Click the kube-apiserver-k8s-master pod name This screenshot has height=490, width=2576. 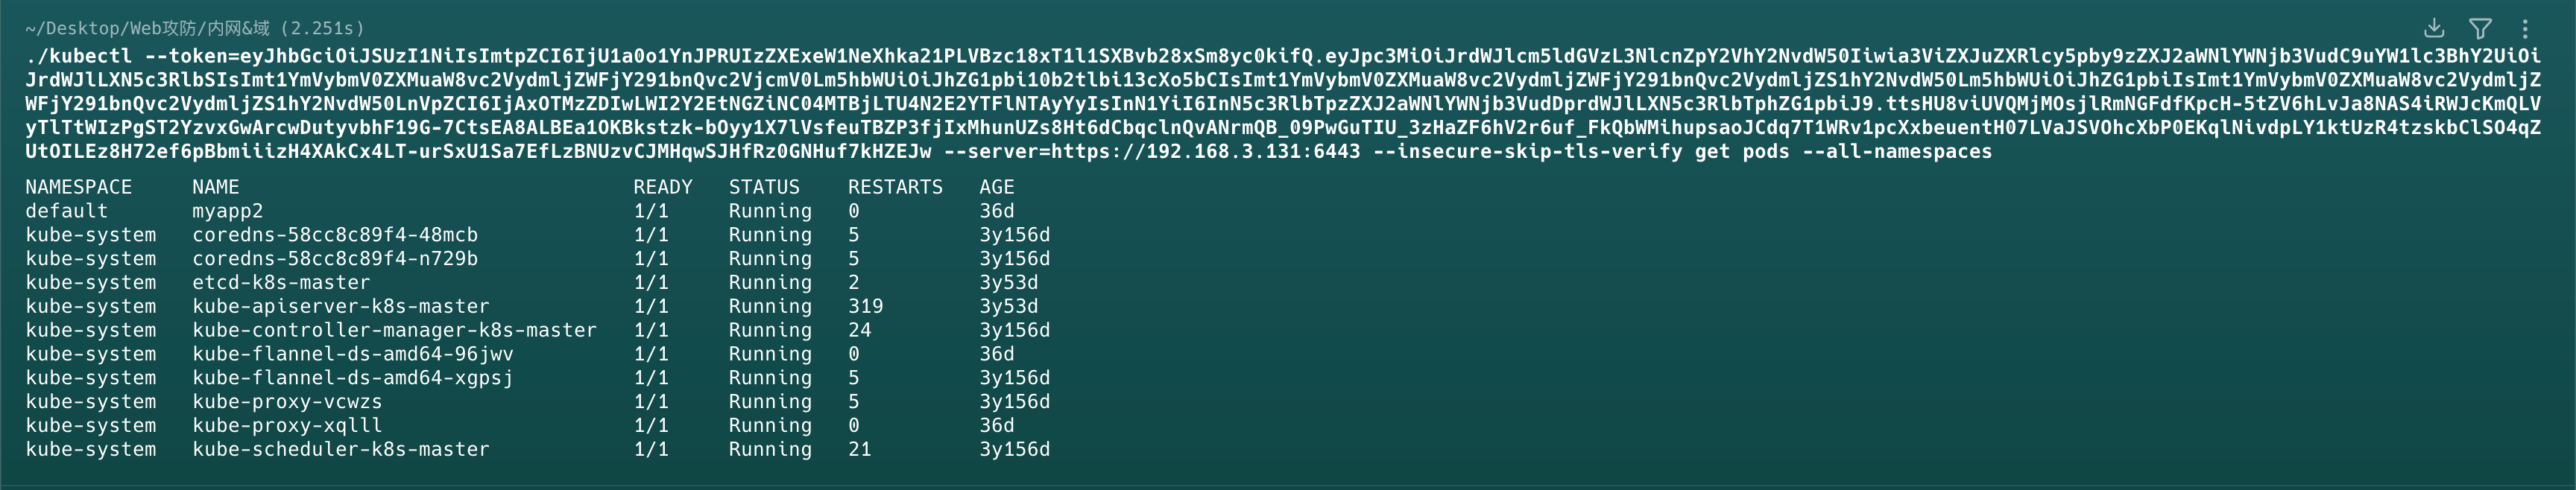340,306
